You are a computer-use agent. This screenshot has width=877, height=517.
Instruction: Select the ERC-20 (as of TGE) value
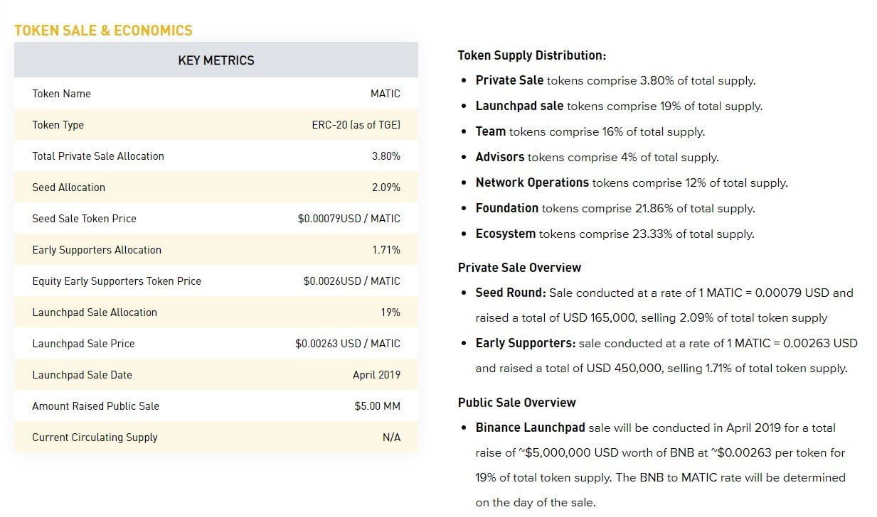pos(356,125)
